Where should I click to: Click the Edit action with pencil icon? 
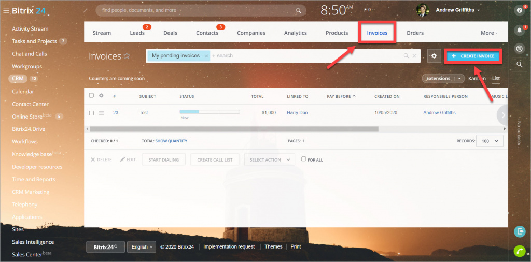click(128, 159)
